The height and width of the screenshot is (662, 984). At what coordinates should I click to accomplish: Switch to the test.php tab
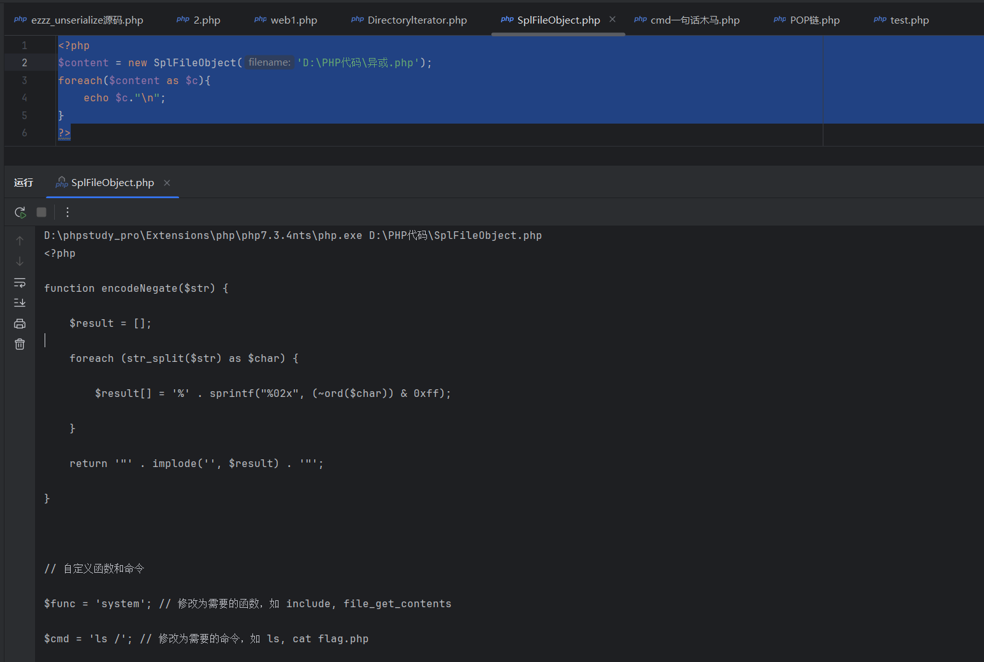901,20
